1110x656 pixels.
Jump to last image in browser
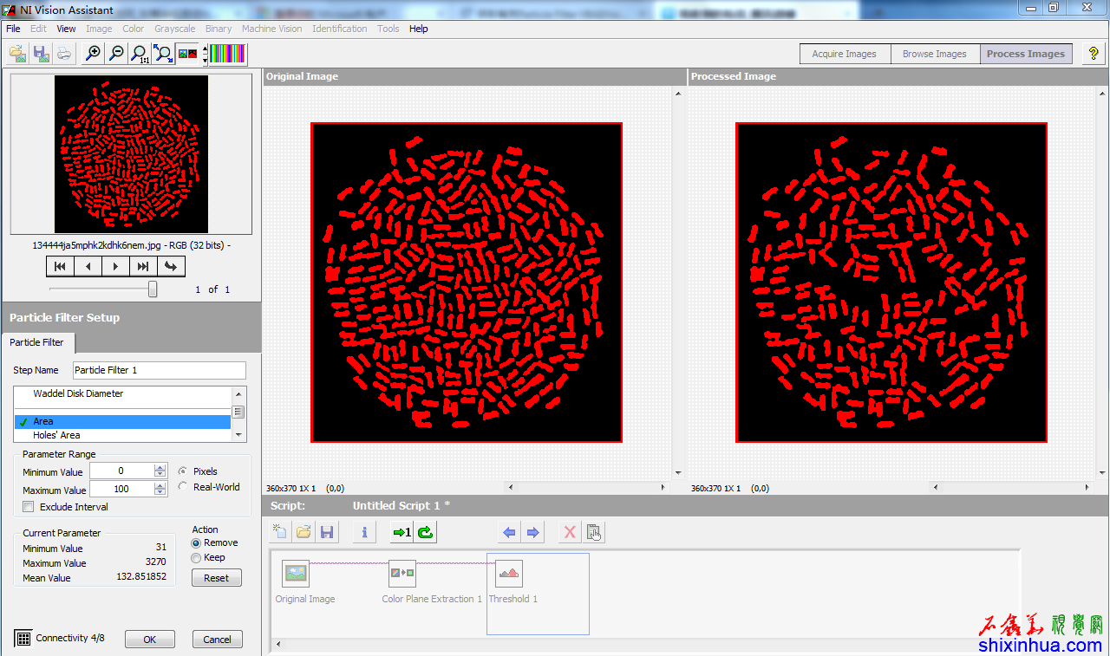point(143,266)
